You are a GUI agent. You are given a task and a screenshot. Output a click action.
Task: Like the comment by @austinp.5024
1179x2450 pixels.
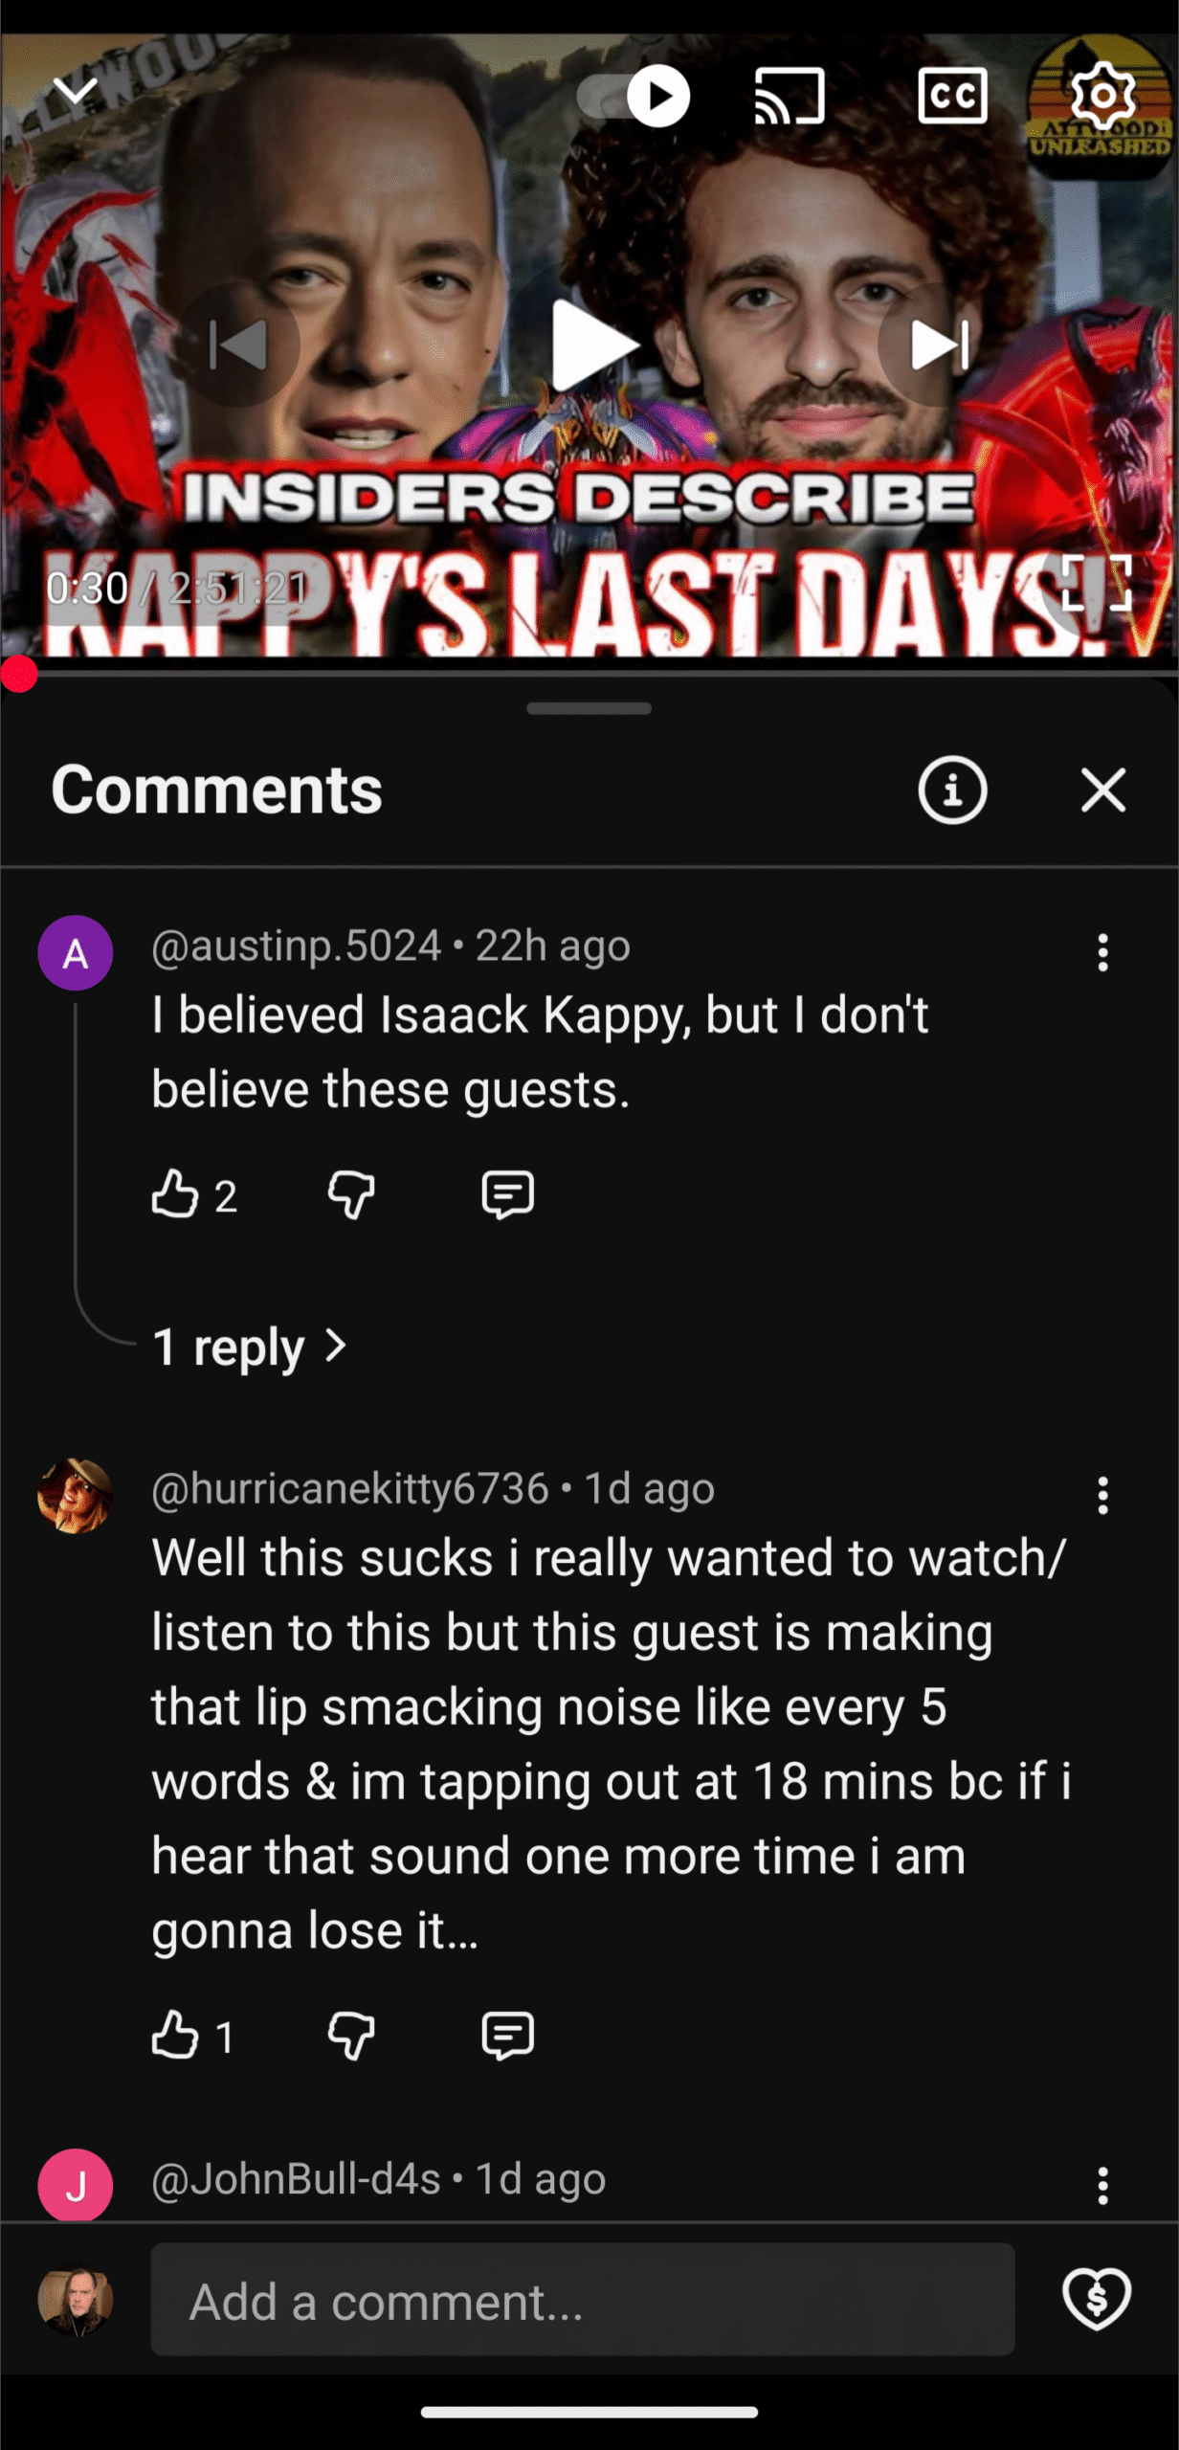pyautogui.click(x=175, y=1194)
